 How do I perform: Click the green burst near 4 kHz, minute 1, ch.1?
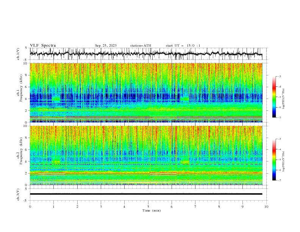(56, 99)
